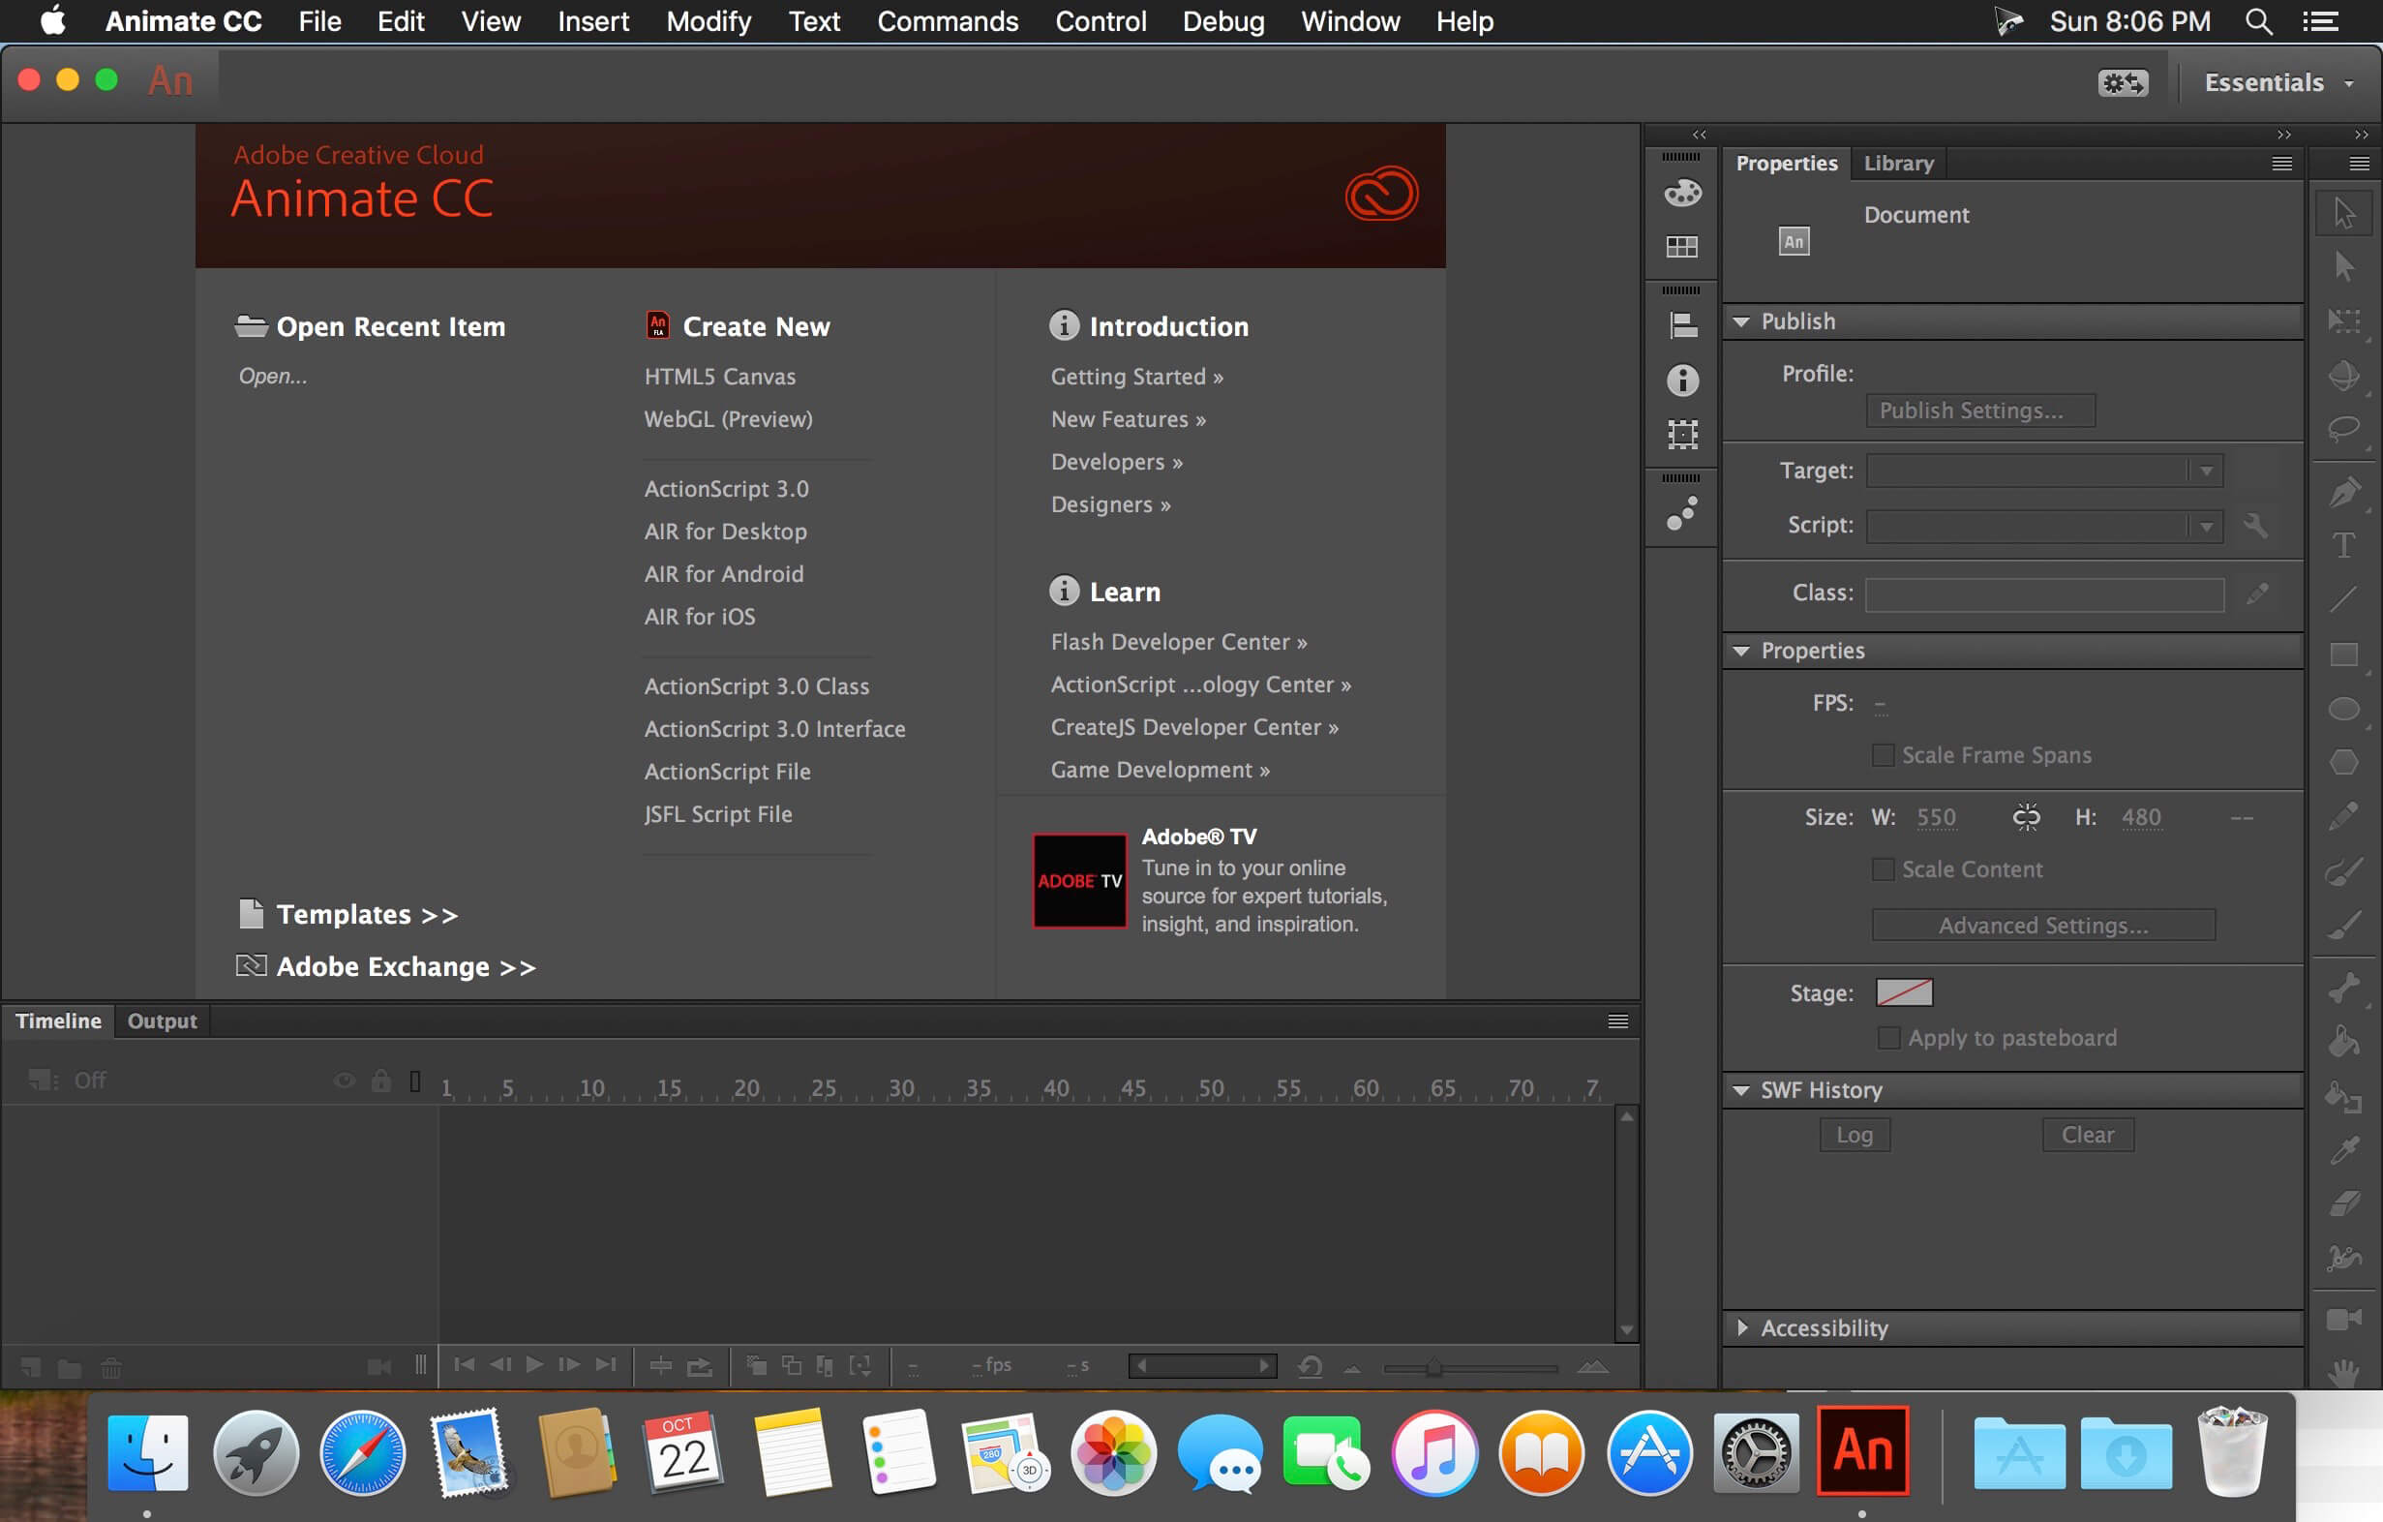
Task: Open the Timeline panel options menu
Action: click(x=1618, y=1021)
